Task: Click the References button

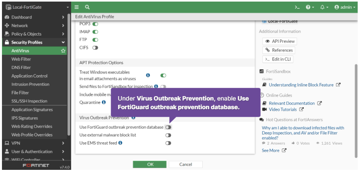Action: [279, 50]
